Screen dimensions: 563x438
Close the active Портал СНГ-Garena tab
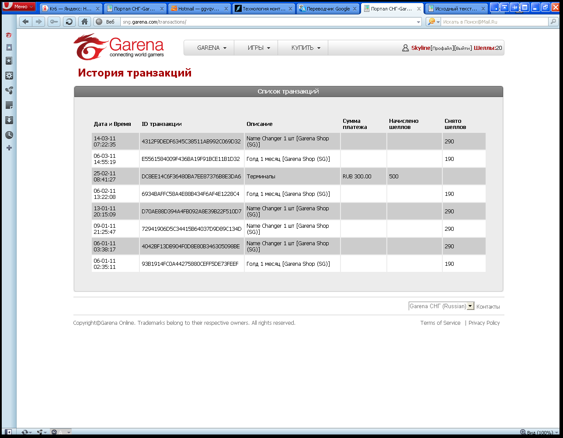click(x=419, y=9)
